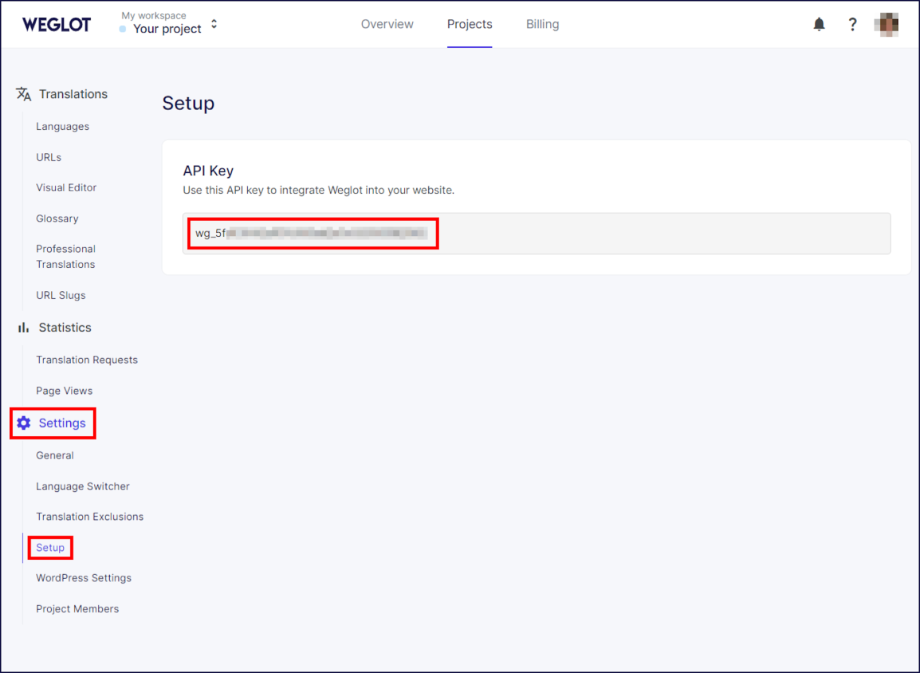
Task: Open the Translation Requests statistics
Action: [87, 359]
